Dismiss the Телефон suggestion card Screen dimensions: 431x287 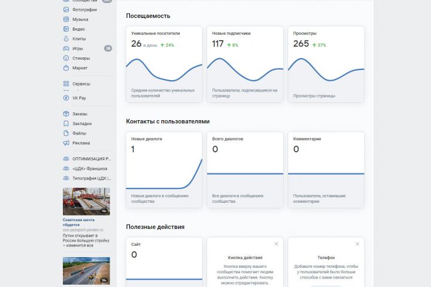click(357, 244)
